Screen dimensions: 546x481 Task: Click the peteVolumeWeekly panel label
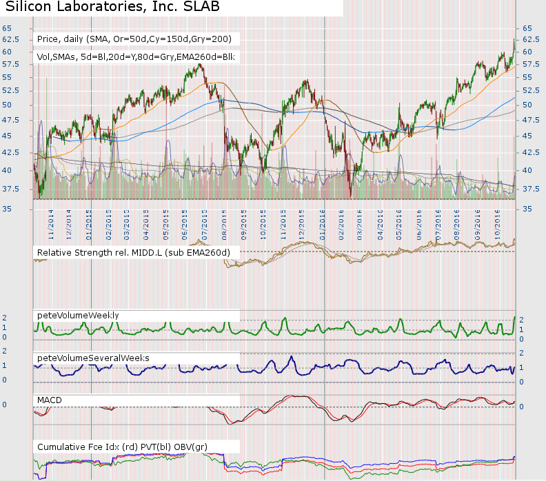click(x=78, y=316)
